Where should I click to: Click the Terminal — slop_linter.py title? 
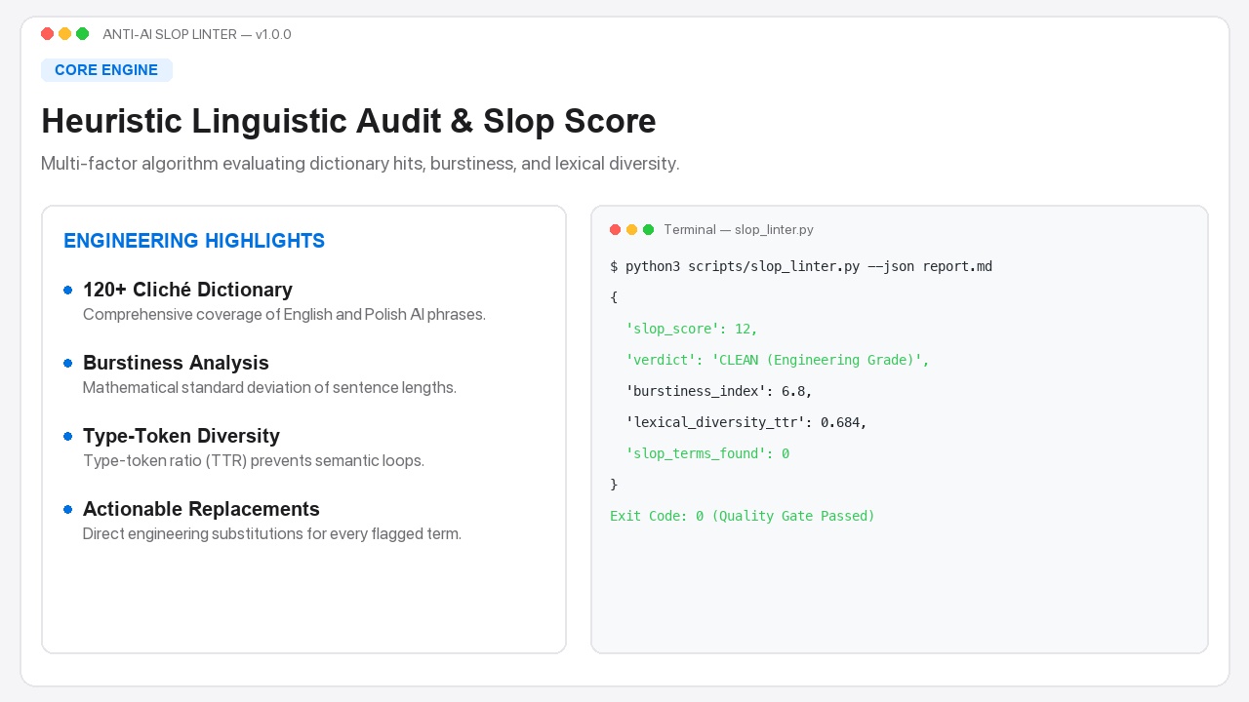pyautogui.click(x=739, y=230)
